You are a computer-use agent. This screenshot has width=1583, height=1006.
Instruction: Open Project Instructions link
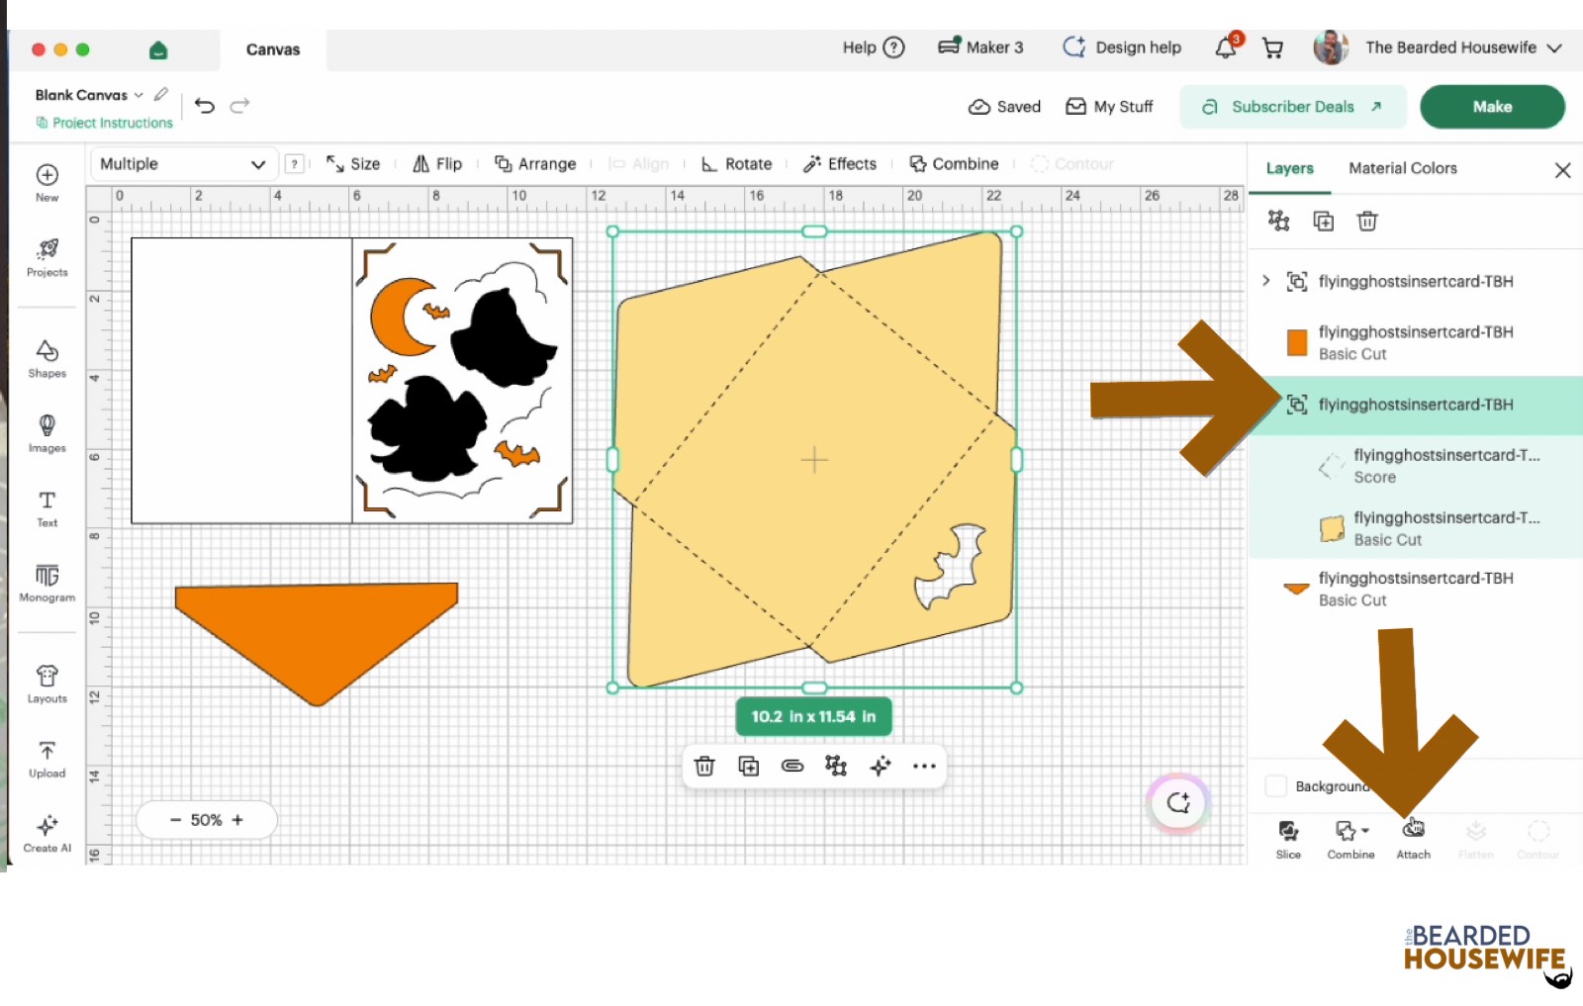[104, 123]
